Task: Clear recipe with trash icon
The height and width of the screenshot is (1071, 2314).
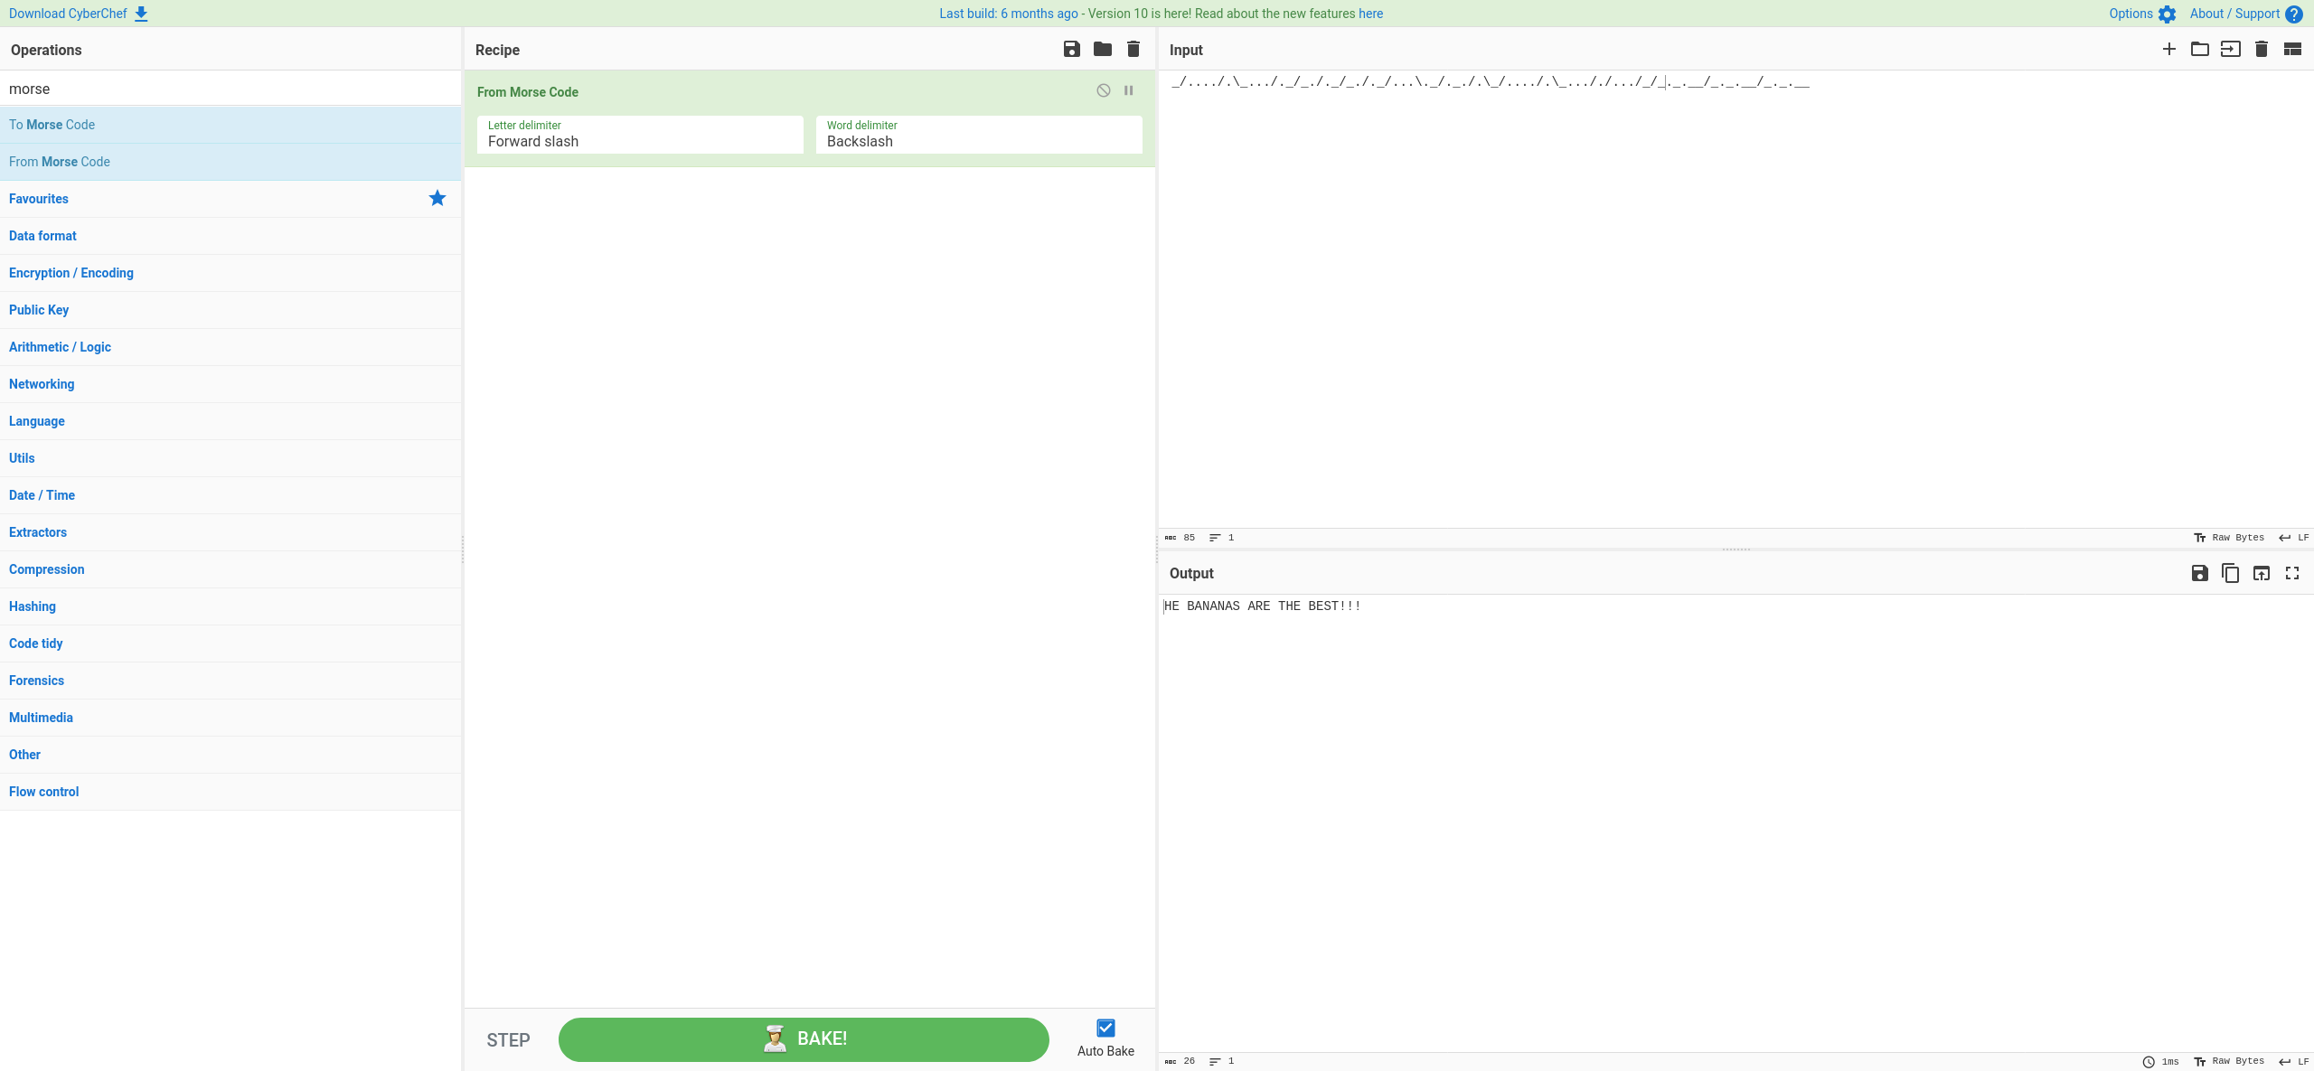Action: click(x=1133, y=49)
